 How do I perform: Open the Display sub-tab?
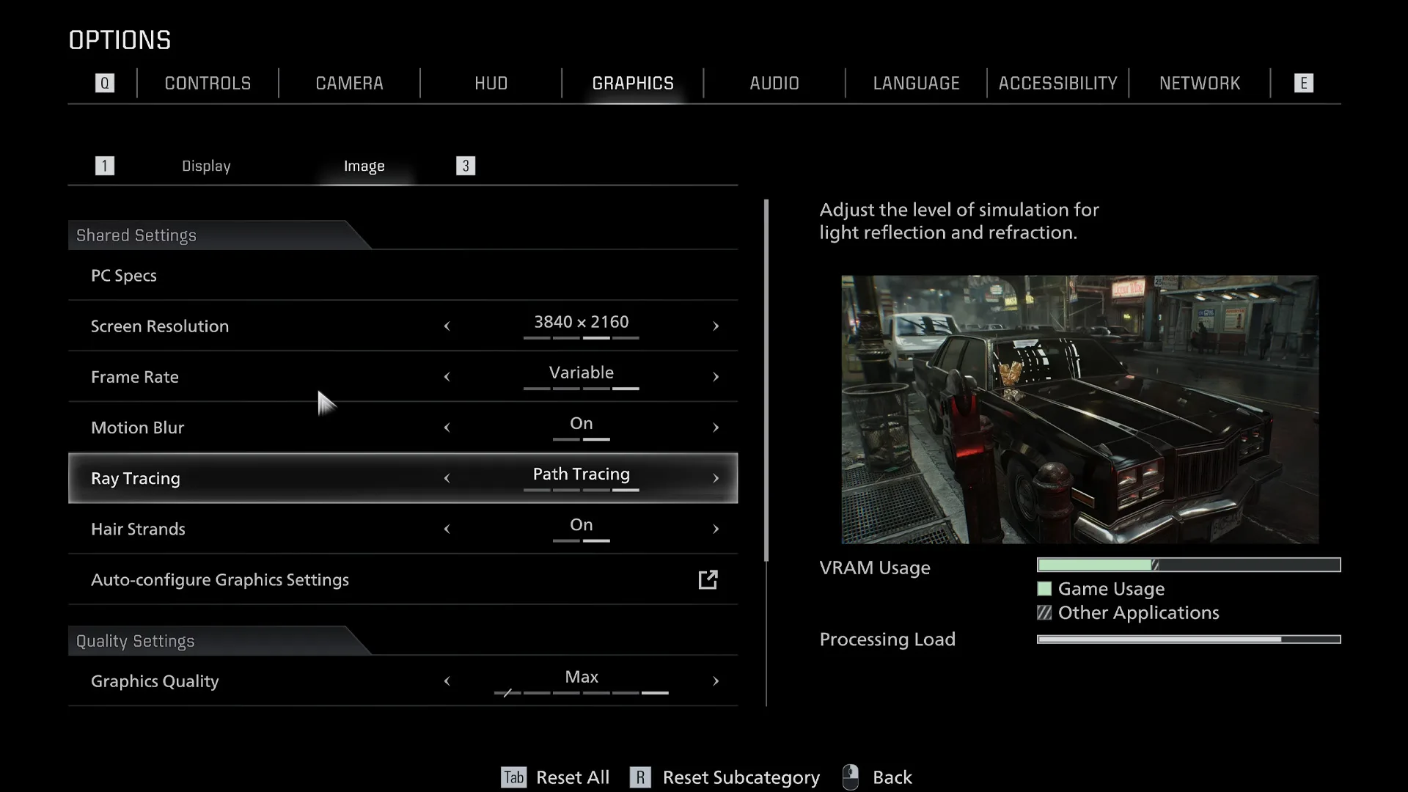tap(205, 166)
